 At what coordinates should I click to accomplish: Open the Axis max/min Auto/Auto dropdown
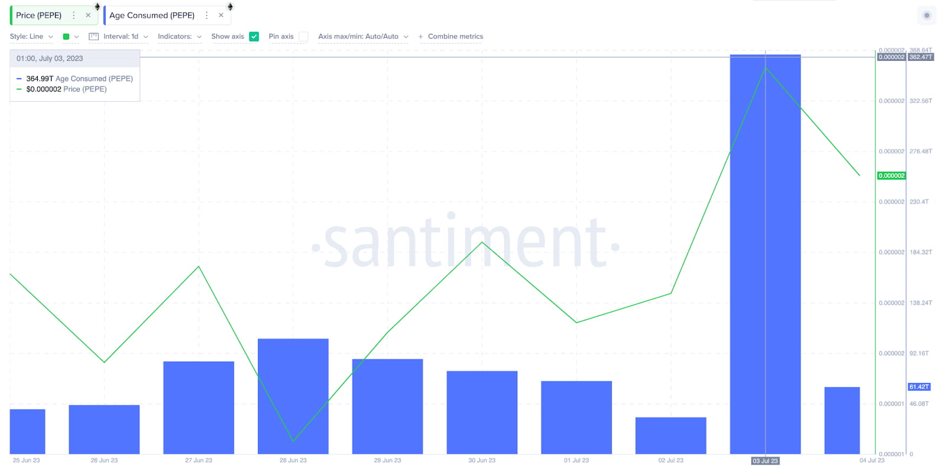click(x=363, y=37)
